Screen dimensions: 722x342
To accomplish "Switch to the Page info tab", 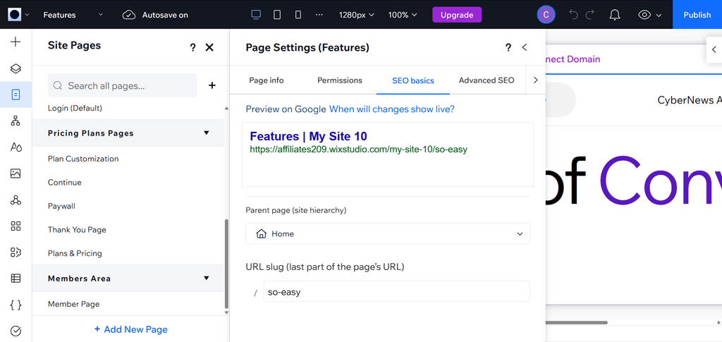I will click(x=266, y=80).
